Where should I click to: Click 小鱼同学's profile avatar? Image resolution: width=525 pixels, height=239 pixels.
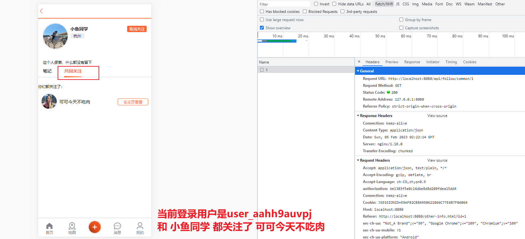(x=55, y=36)
